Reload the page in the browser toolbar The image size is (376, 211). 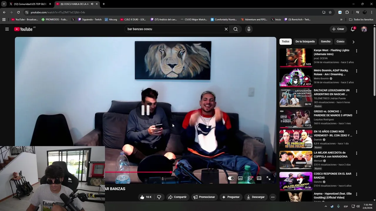click(x=18, y=12)
